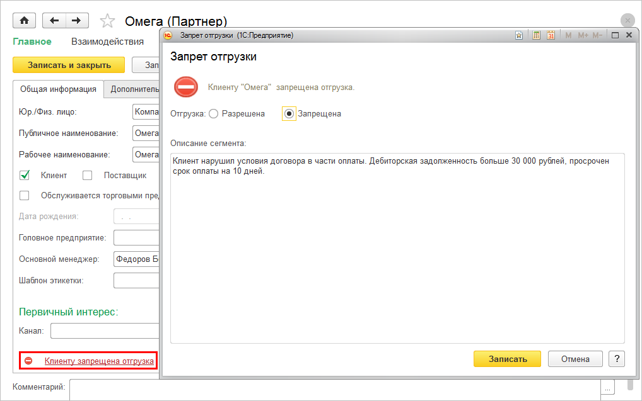The image size is (642, 401).
Task: Open the Общая информация tab
Action: pyautogui.click(x=58, y=89)
